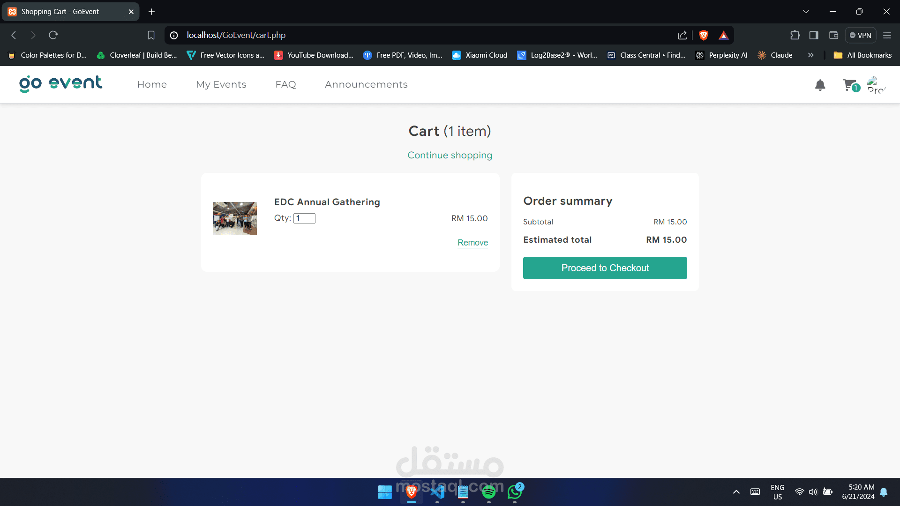Remove EDC Annual Gathering from cart
Screen dimensions: 900x506
point(472,243)
